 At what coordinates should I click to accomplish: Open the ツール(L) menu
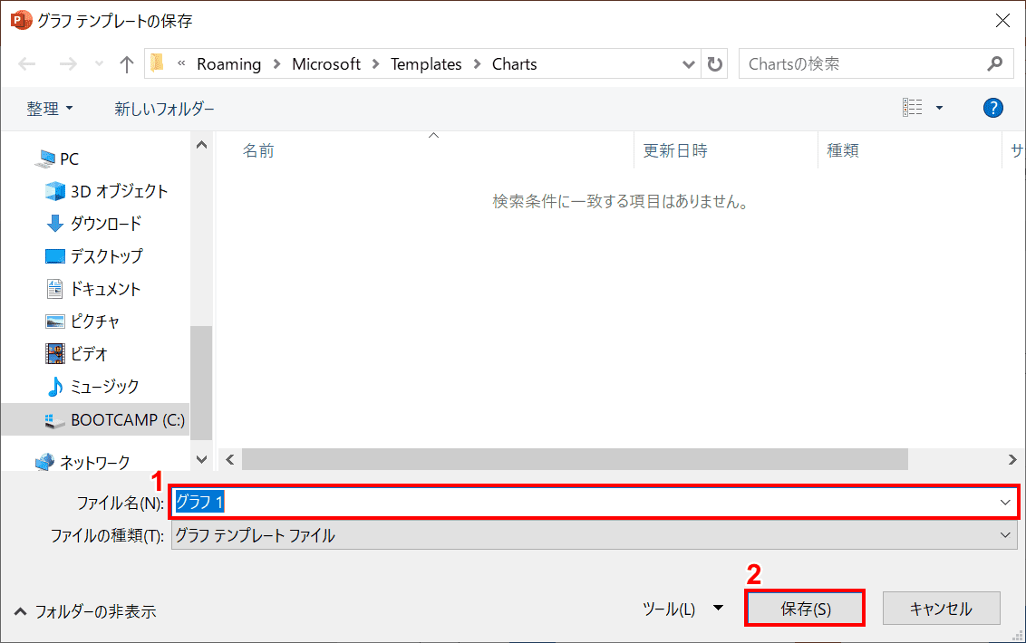682,609
